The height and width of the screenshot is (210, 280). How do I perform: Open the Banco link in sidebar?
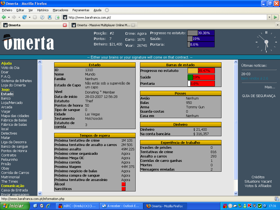click(6, 98)
